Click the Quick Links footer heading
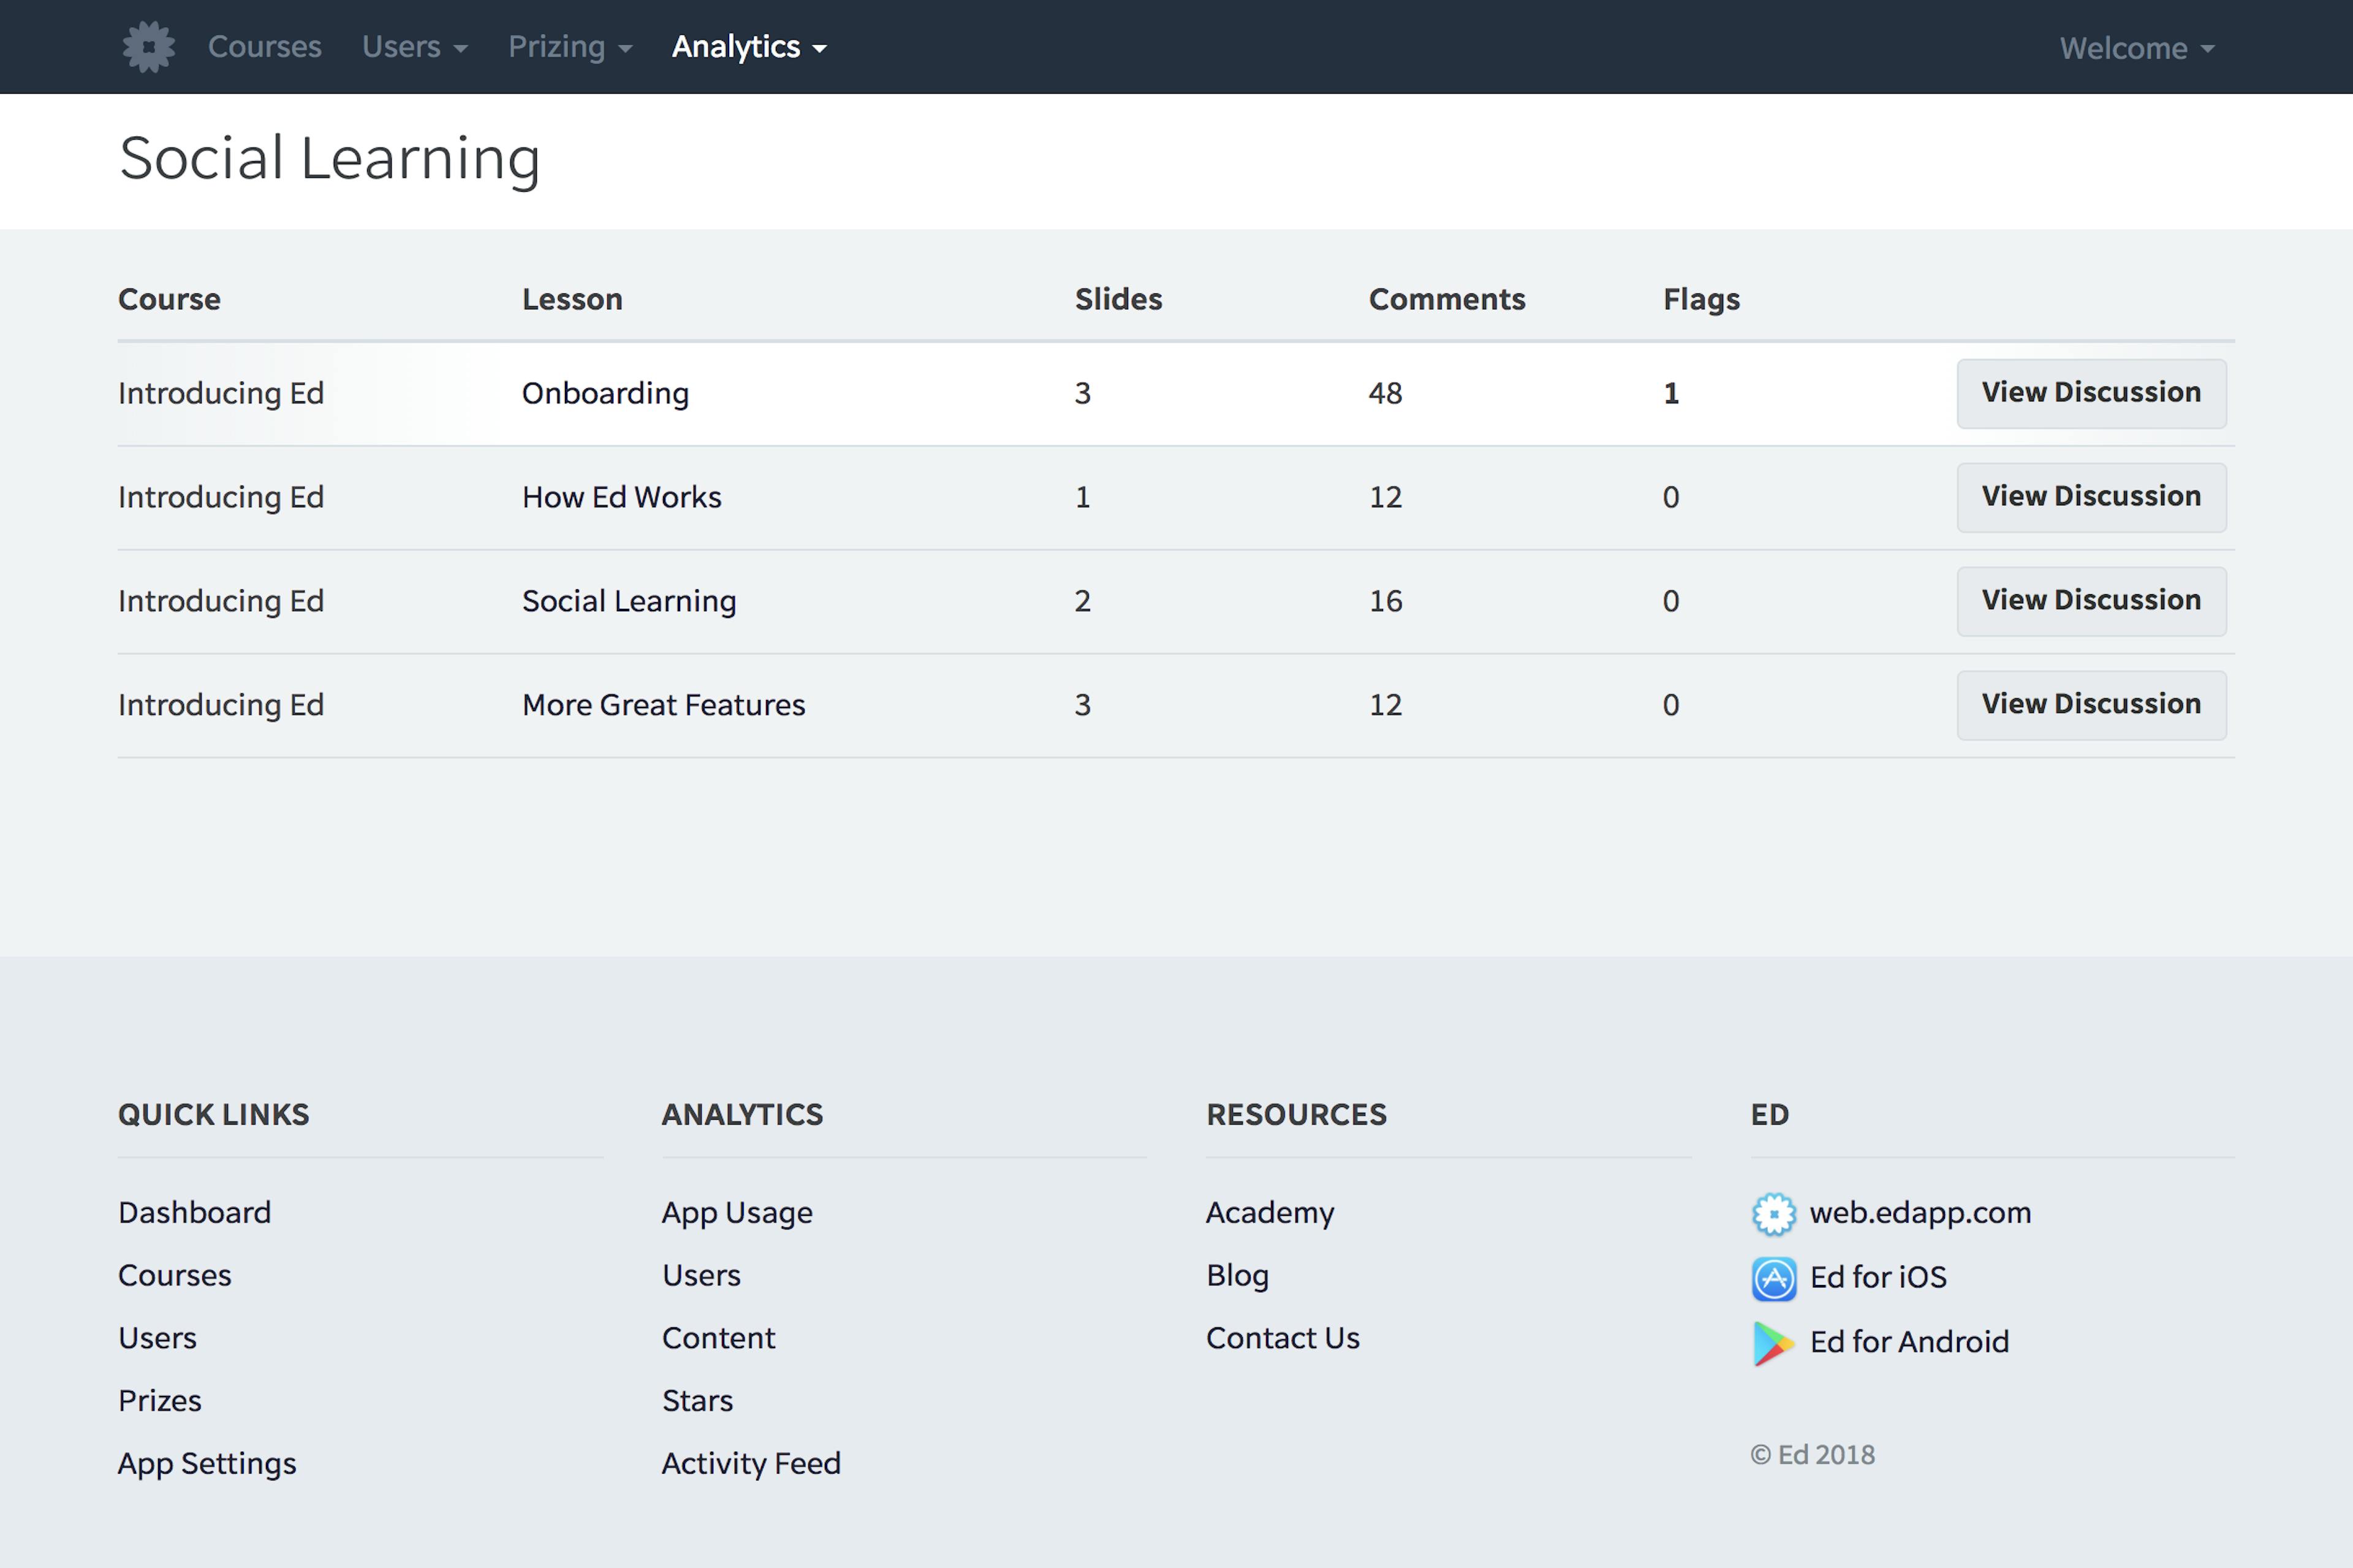The image size is (2353, 1568). 214,1115
